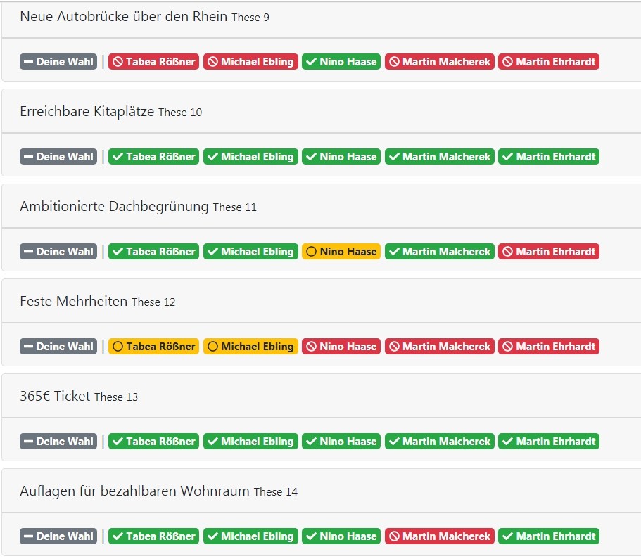The width and height of the screenshot is (641, 559).
Task: Open Martin Malcherek's badge for Ambitionierte Dachbegrünung
Action: (440, 251)
